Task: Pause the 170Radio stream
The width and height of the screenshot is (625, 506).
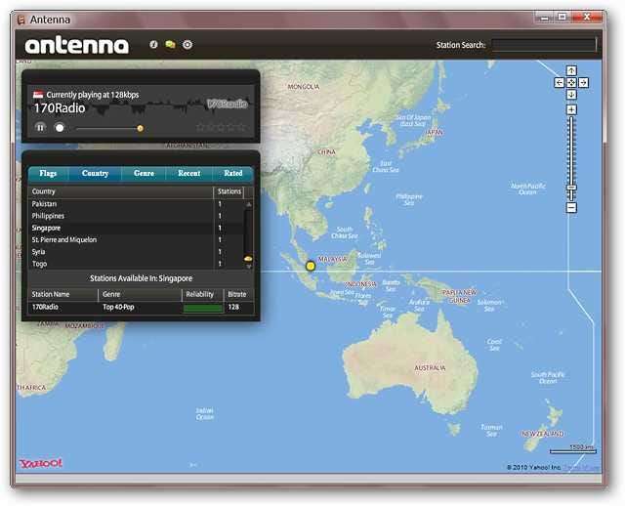Action: [41, 127]
